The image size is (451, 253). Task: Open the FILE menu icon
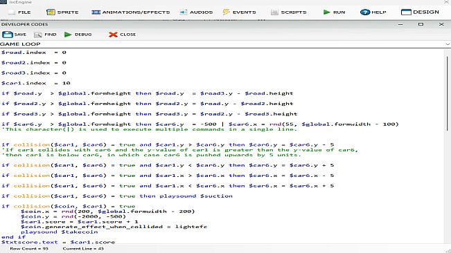(x=12, y=12)
